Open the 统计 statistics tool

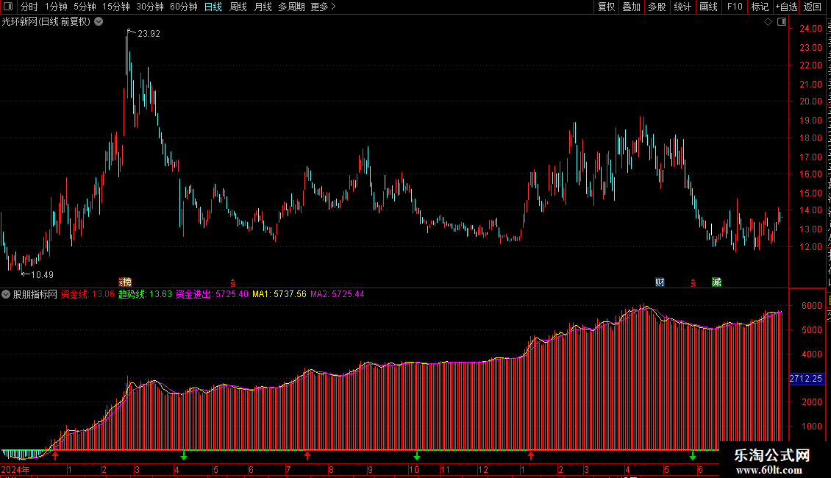[x=682, y=7]
